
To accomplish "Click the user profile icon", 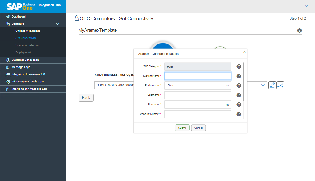I will point(307,7).
